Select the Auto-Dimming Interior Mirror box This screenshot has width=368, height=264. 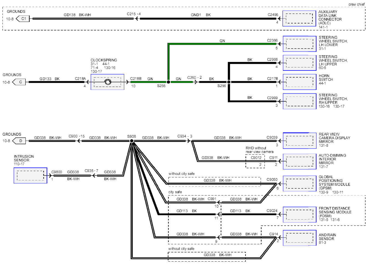(300, 161)
